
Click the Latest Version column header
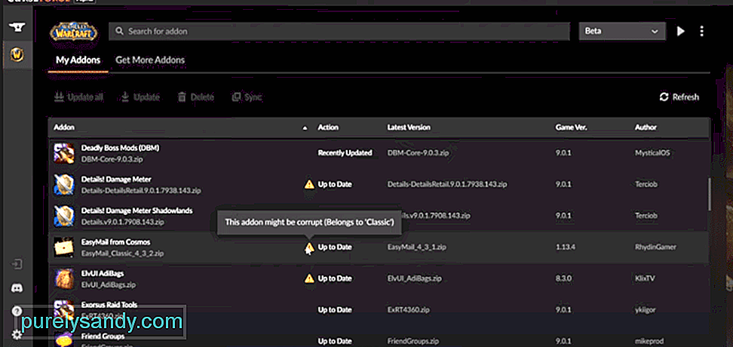pos(409,127)
